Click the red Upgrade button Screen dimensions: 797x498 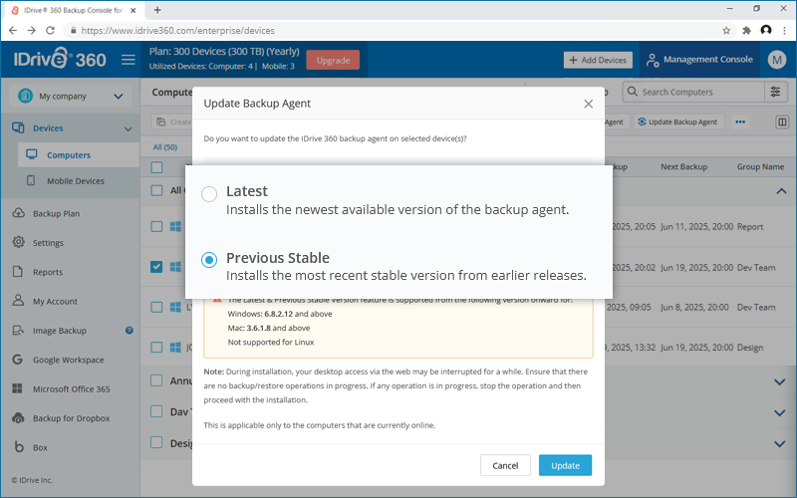pos(333,60)
